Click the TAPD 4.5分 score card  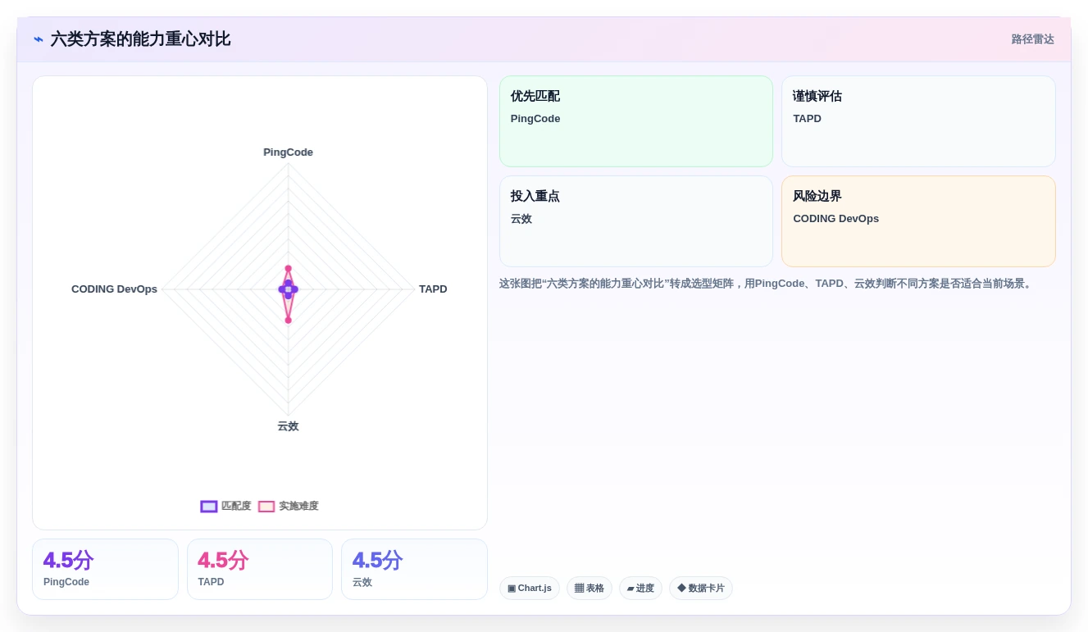pyautogui.click(x=260, y=570)
